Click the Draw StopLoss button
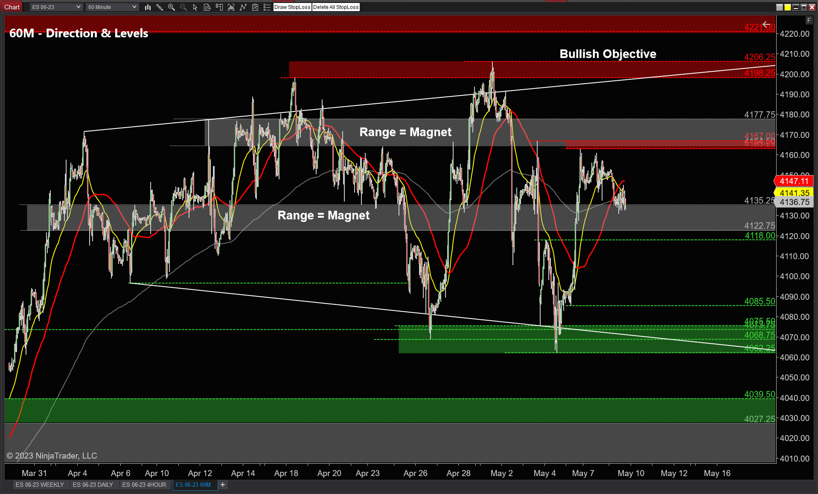 tap(292, 7)
